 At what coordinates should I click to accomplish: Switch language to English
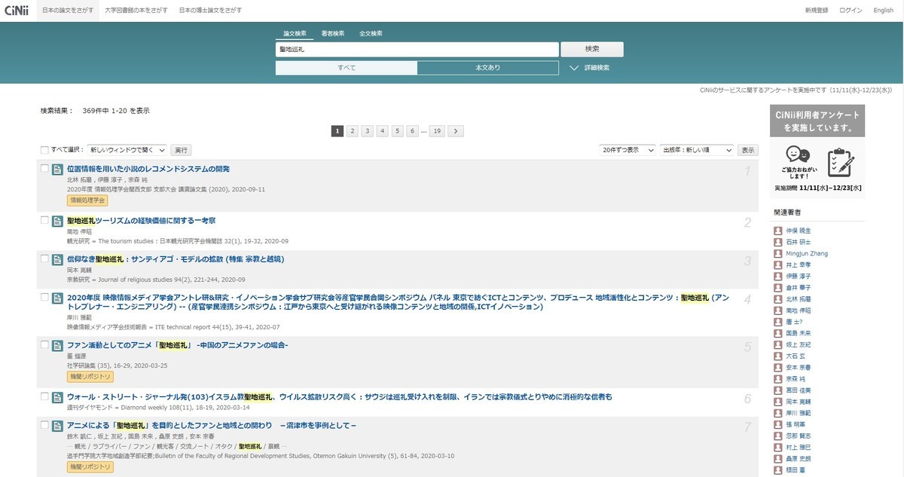[883, 11]
